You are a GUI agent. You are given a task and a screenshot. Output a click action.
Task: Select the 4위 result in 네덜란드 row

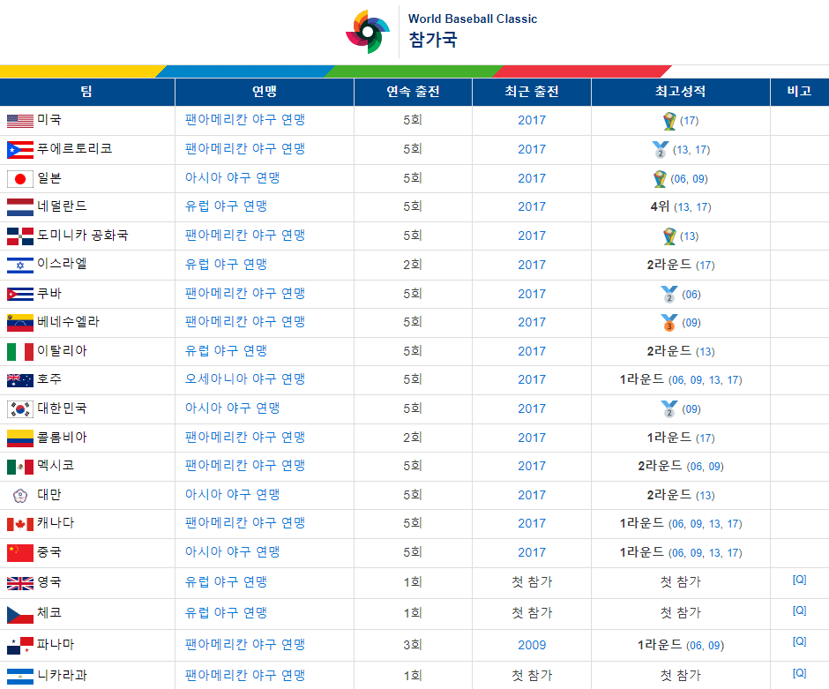coord(660,206)
